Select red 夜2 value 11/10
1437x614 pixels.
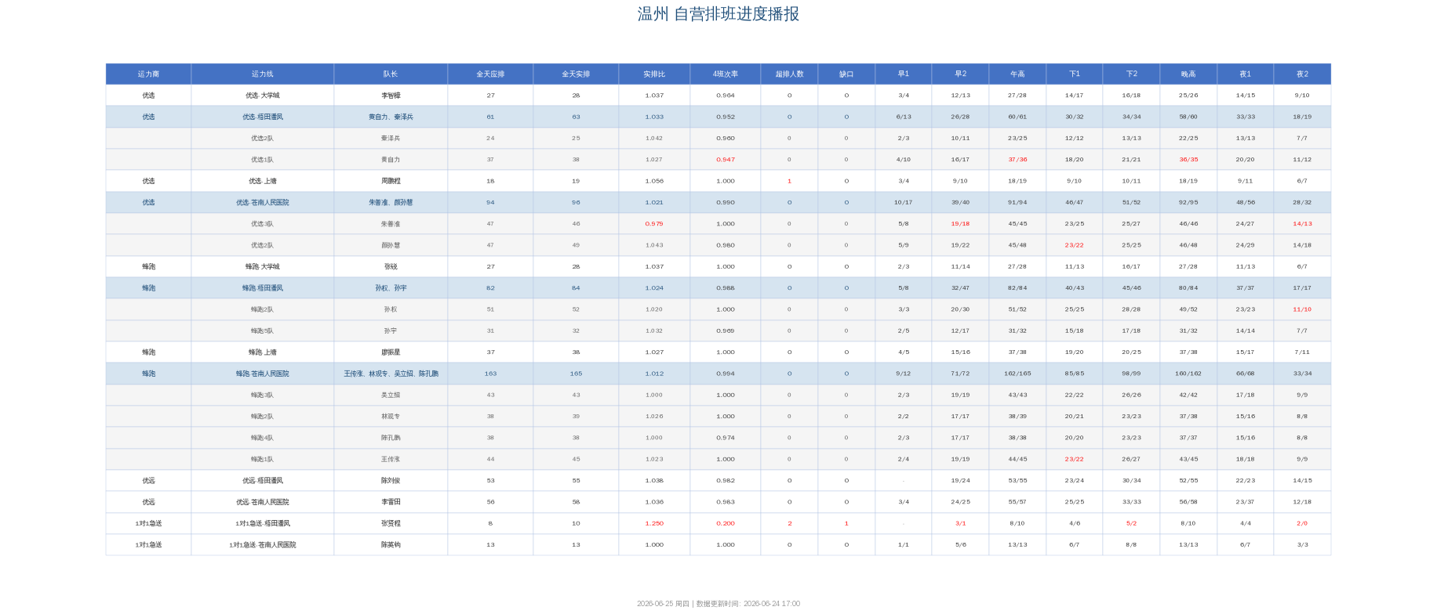point(1302,309)
